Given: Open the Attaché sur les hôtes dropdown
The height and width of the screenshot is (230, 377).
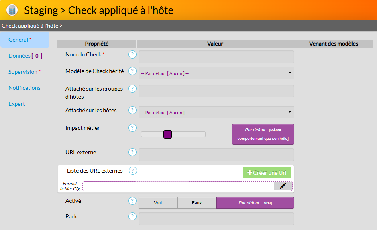Looking at the screenshot, I should (216, 112).
